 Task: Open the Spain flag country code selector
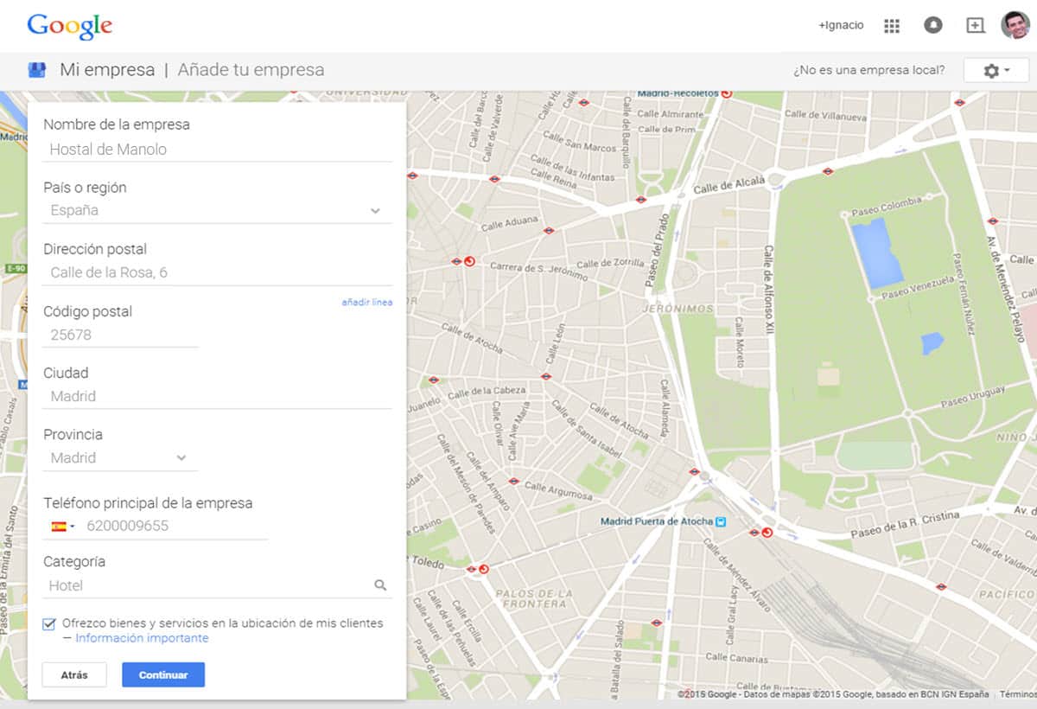click(x=63, y=526)
